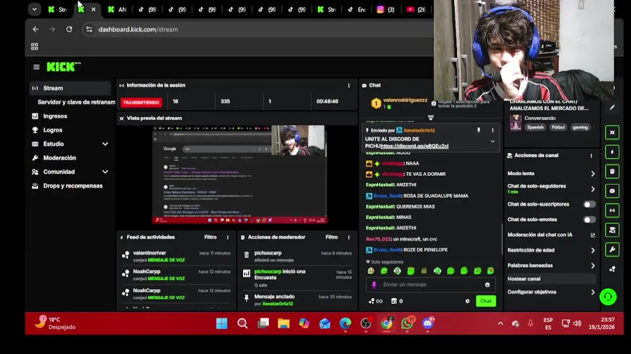631x354 pixels.
Task: Send message with Chat button
Action: pos(486,301)
